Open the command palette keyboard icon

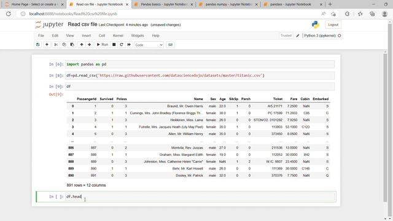[x=171, y=45]
